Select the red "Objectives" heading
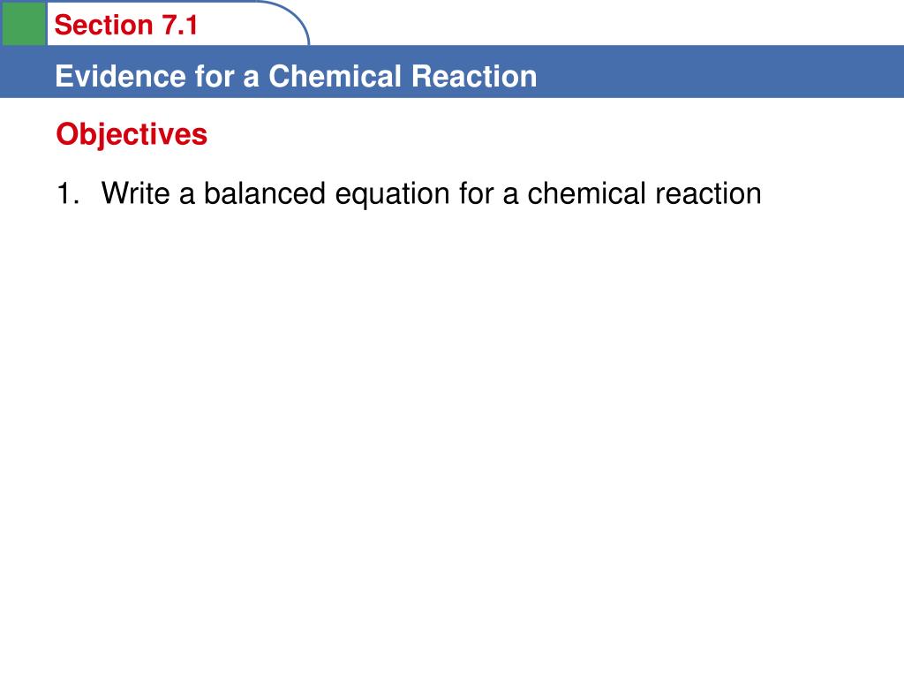904x678 pixels. coord(132,135)
